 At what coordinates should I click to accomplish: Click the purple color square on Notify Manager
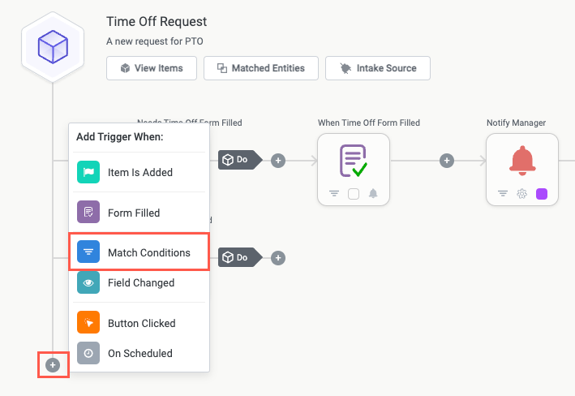[x=542, y=194]
